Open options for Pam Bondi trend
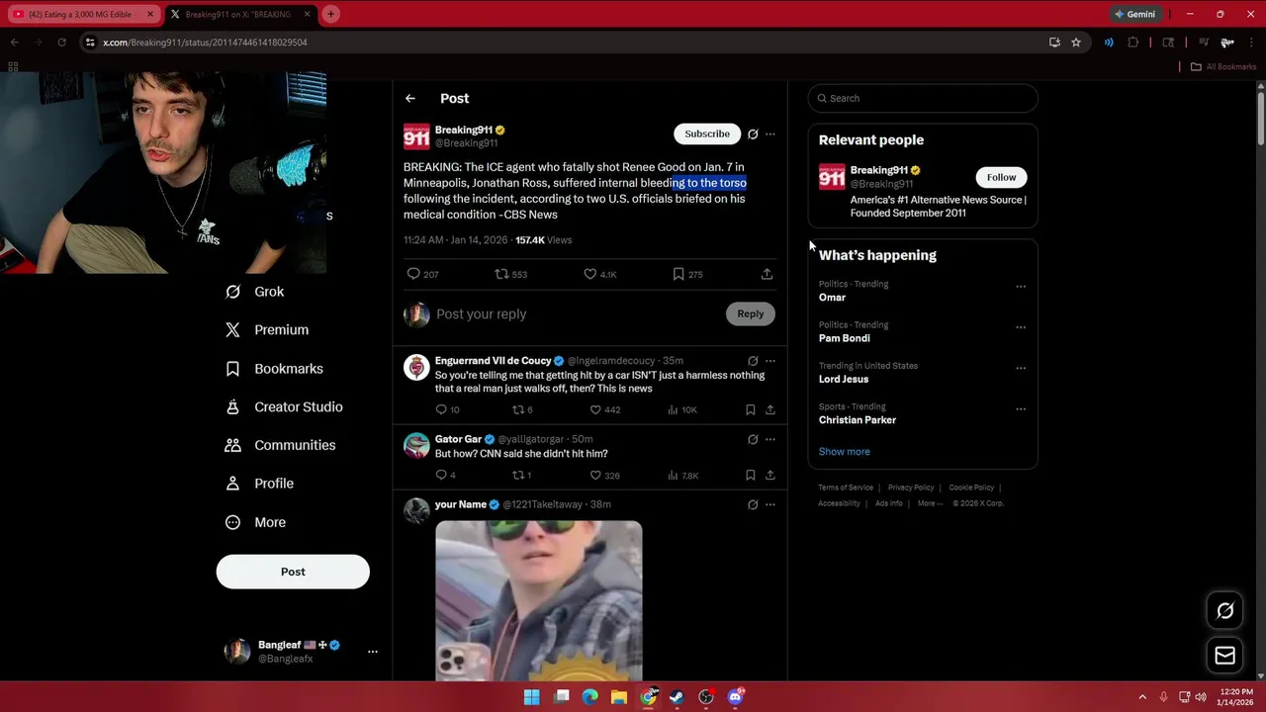Viewport: 1266px width, 712px height. 1021,327
